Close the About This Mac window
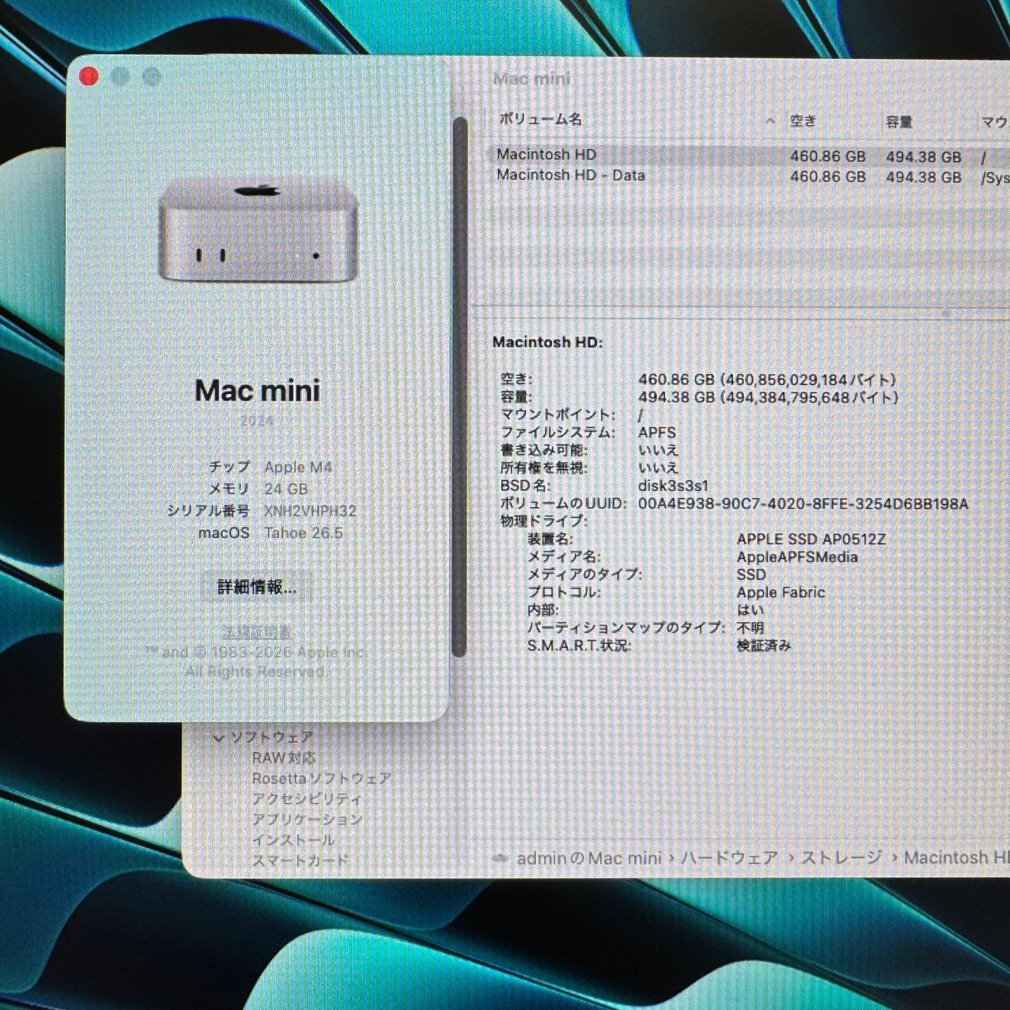 (x=88, y=76)
